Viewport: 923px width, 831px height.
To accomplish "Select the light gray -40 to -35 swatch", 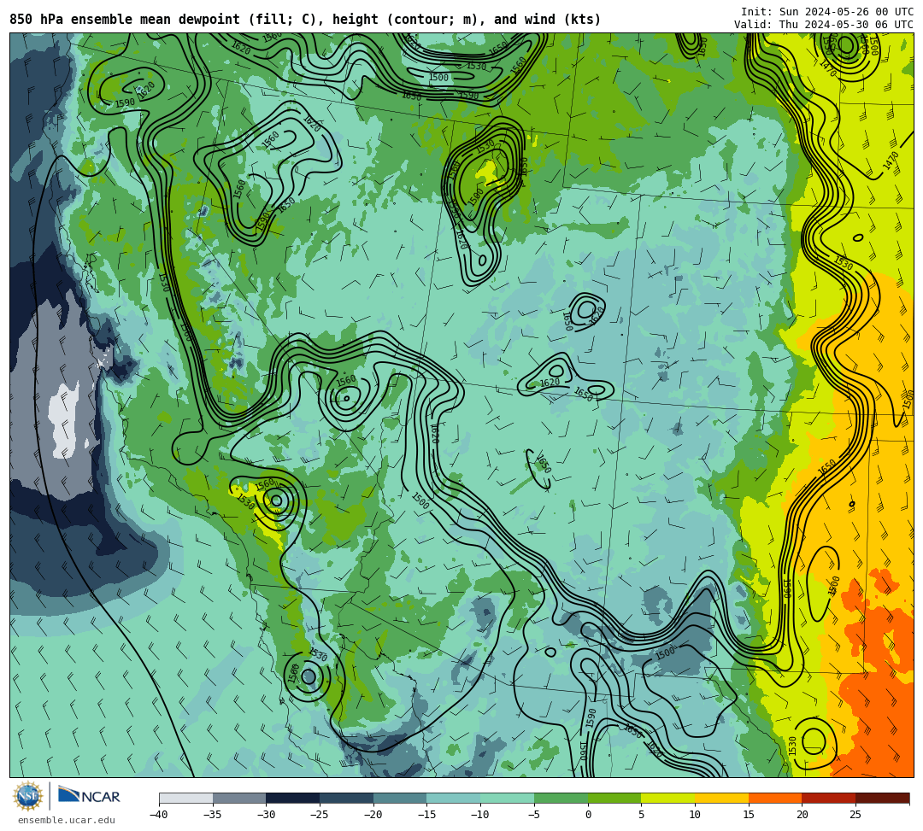I will pyautogui.click(x=186, y=798).
